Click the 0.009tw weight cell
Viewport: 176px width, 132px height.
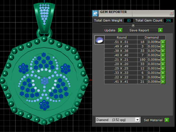(154, 42)
